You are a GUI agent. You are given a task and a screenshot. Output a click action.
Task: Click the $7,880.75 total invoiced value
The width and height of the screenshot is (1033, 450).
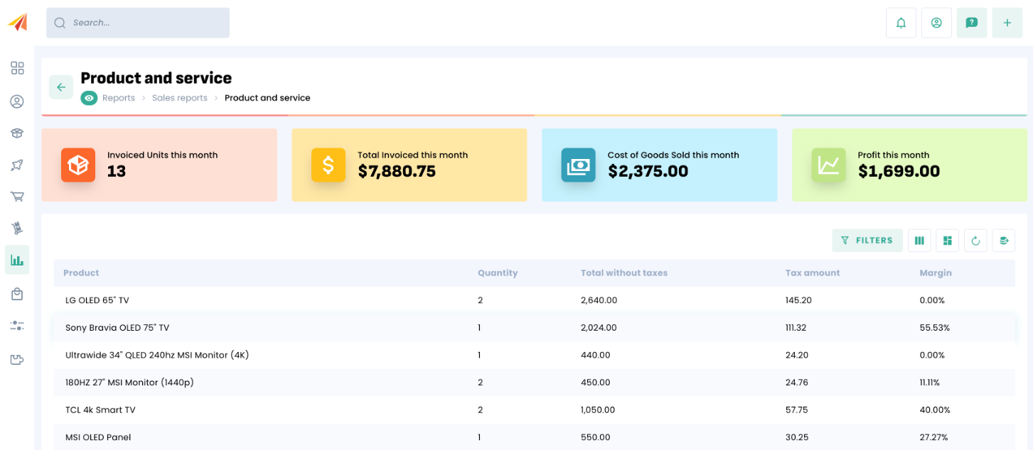(397, 171)
